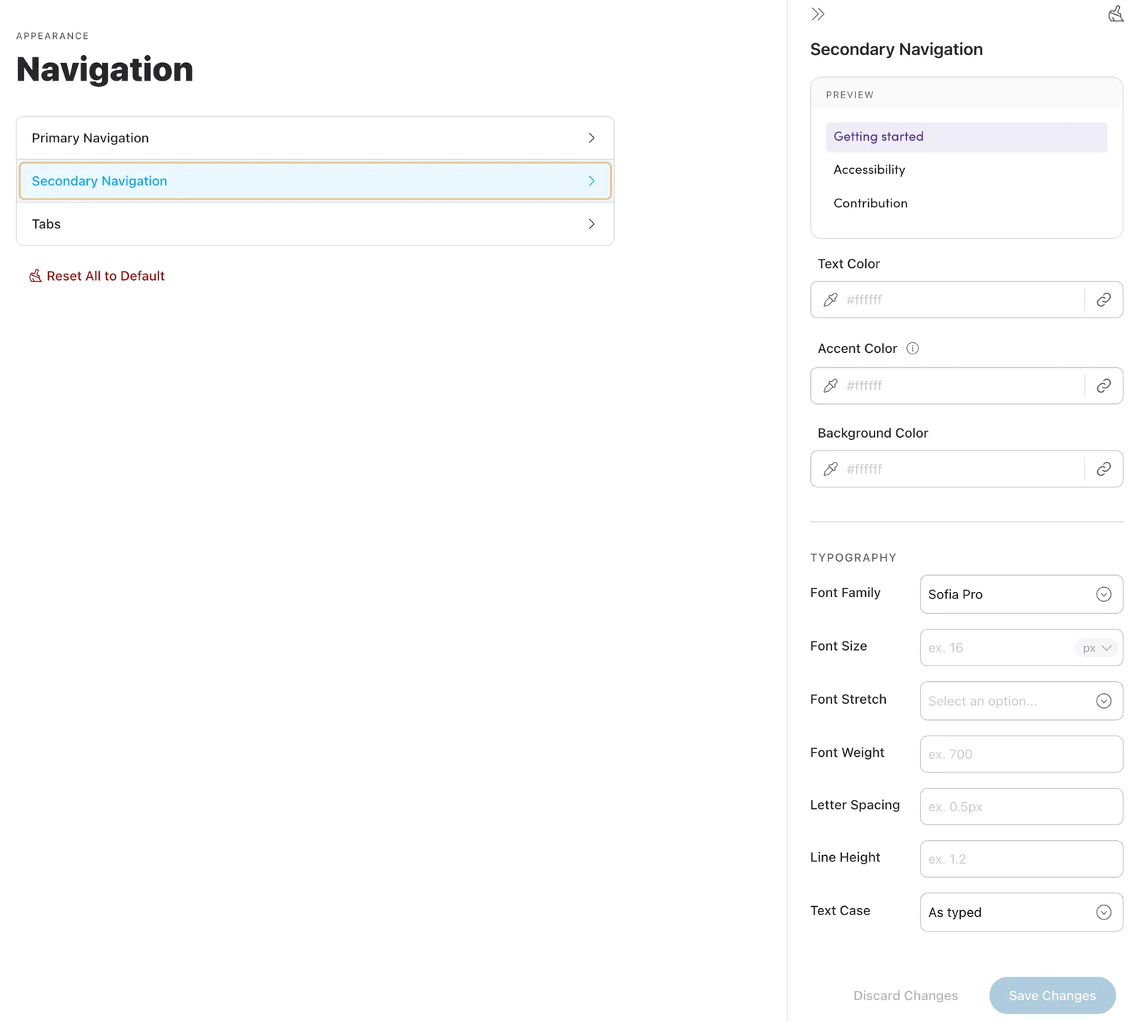
Task: Open Primary Navigation chevron arrow
Action: tap(591, 138)
